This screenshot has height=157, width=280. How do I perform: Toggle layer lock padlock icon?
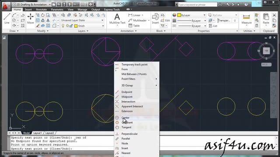click(71, 26)
